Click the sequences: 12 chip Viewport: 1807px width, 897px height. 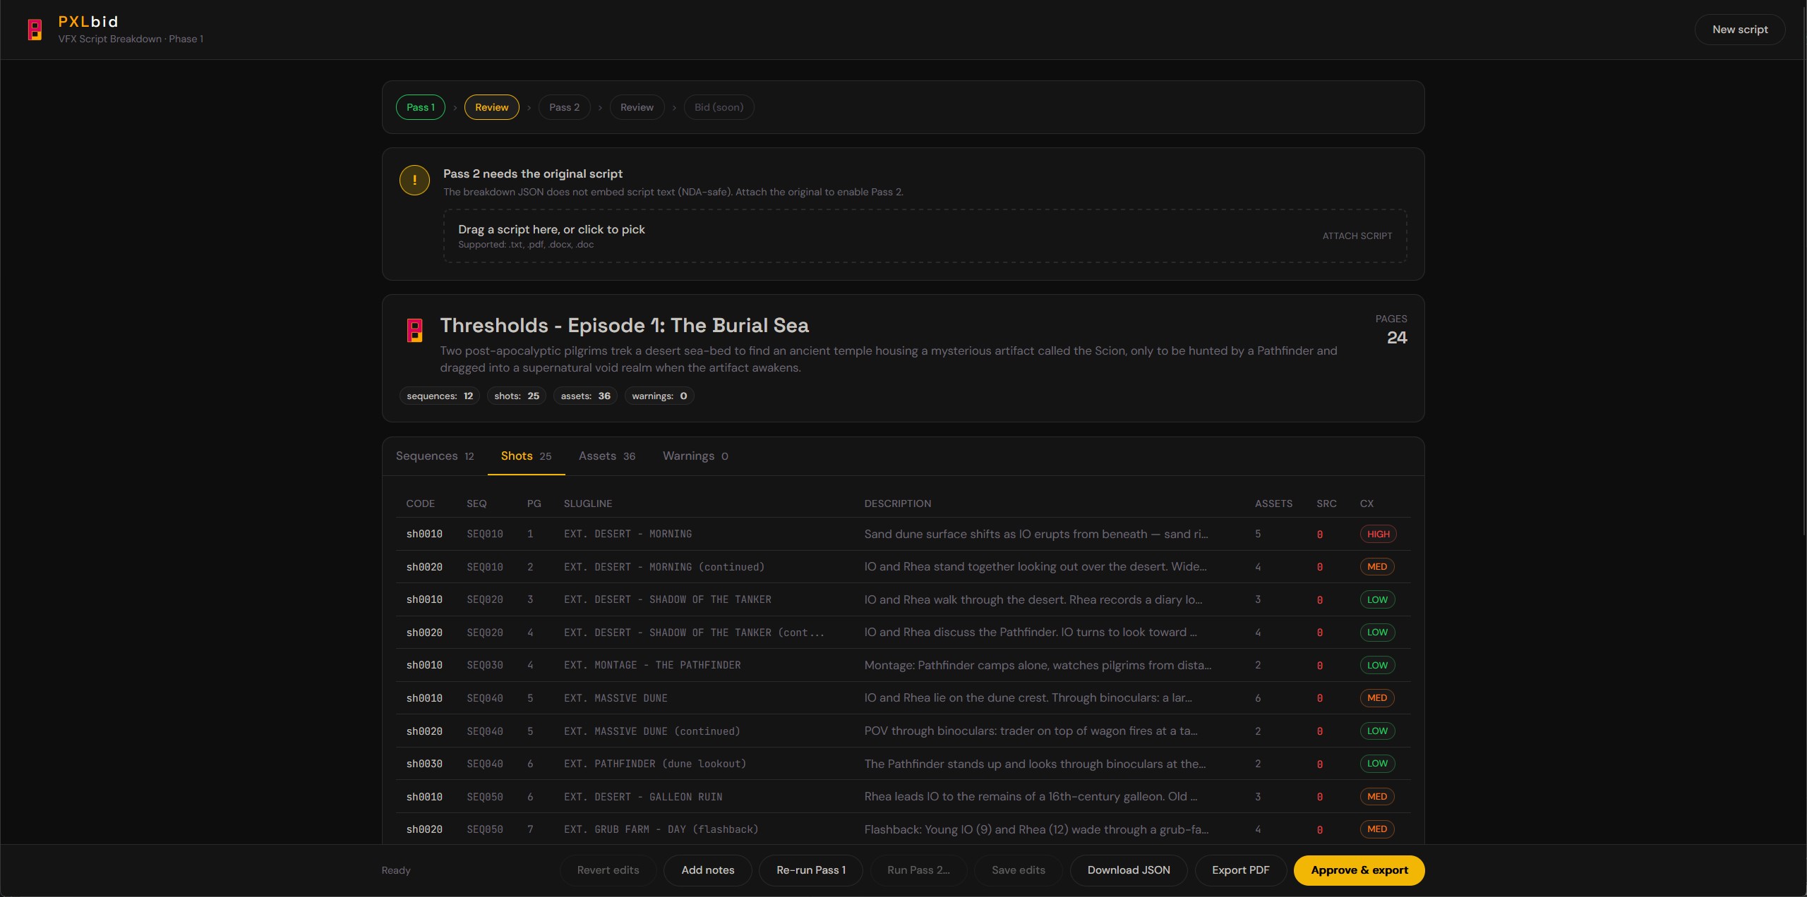point(439,396)
